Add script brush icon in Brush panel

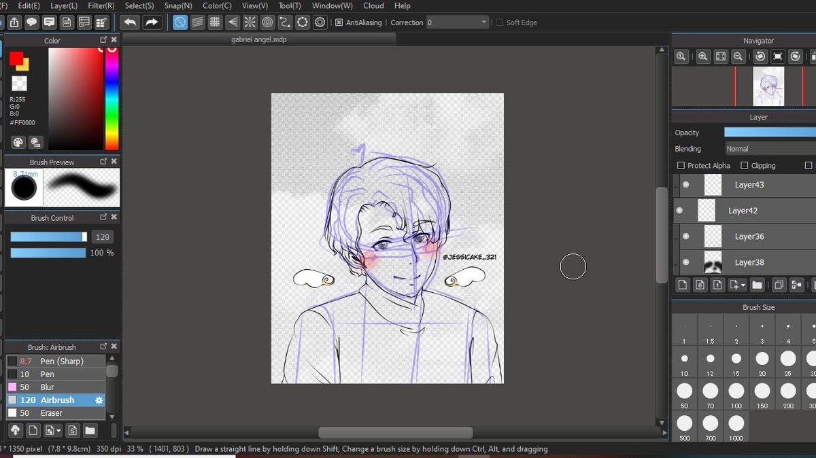pos(72,431)
